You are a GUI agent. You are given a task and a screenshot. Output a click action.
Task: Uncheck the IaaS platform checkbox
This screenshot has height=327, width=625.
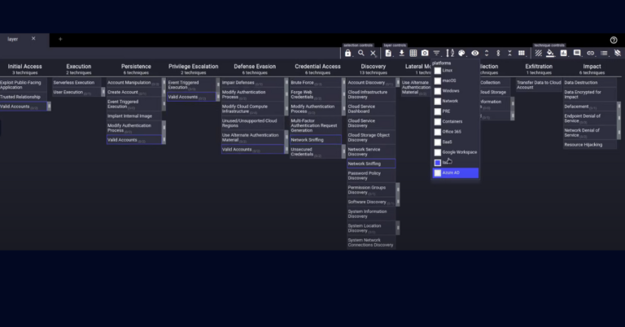pos(438,163)
